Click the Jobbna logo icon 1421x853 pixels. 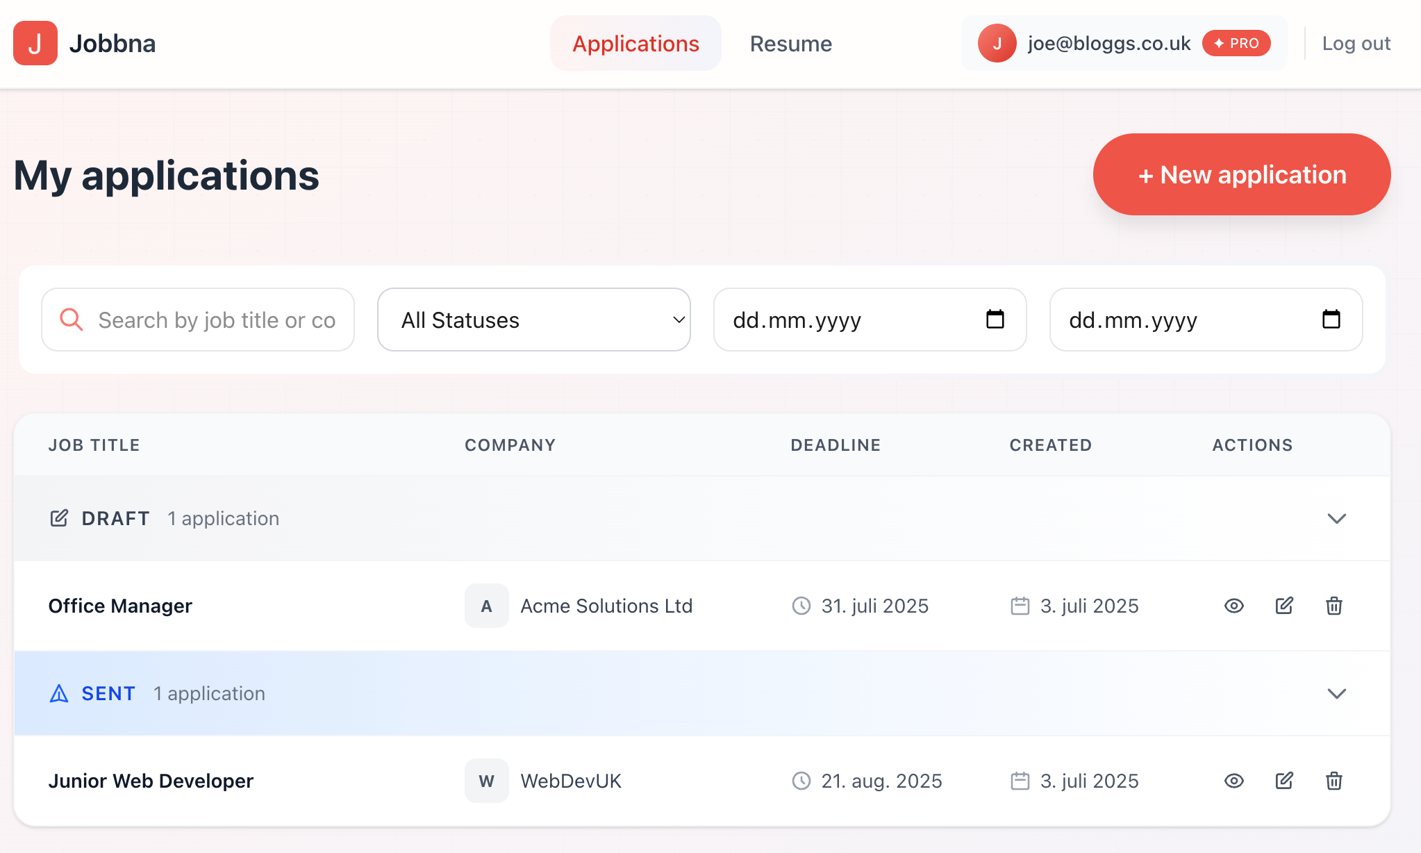(x=35, y=43)
